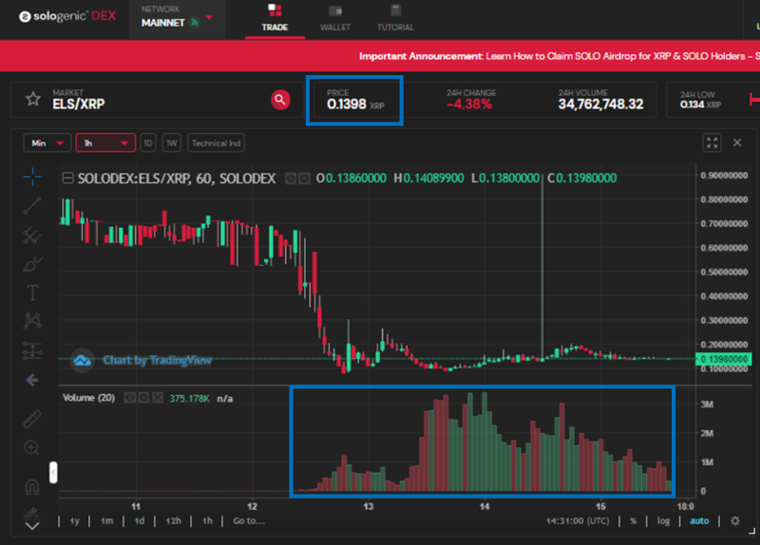This screenshot has height=545, width=760.
Task: Set chart range to 1y
Action: click(x=75, y=521)
